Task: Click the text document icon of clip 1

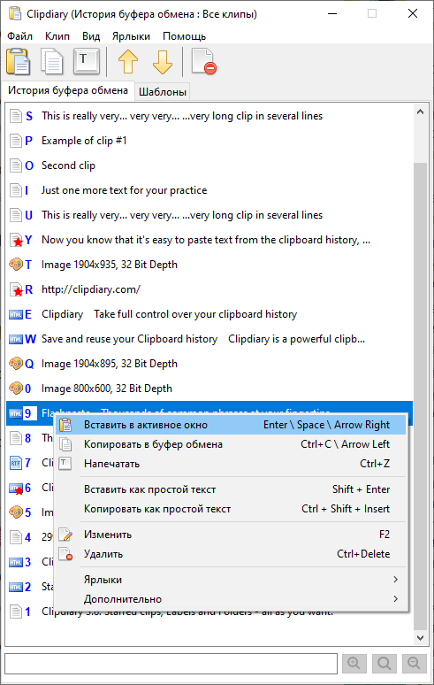Action: [x=15, y=612]
